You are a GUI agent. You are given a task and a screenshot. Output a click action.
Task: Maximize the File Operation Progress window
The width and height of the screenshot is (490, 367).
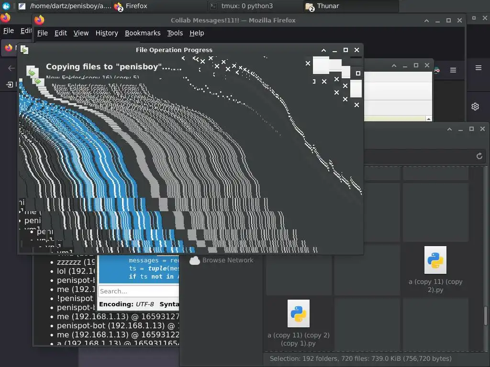[x=345, y=50]
